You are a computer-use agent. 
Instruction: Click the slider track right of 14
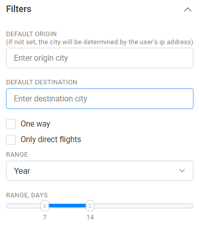tap(144, 206)
